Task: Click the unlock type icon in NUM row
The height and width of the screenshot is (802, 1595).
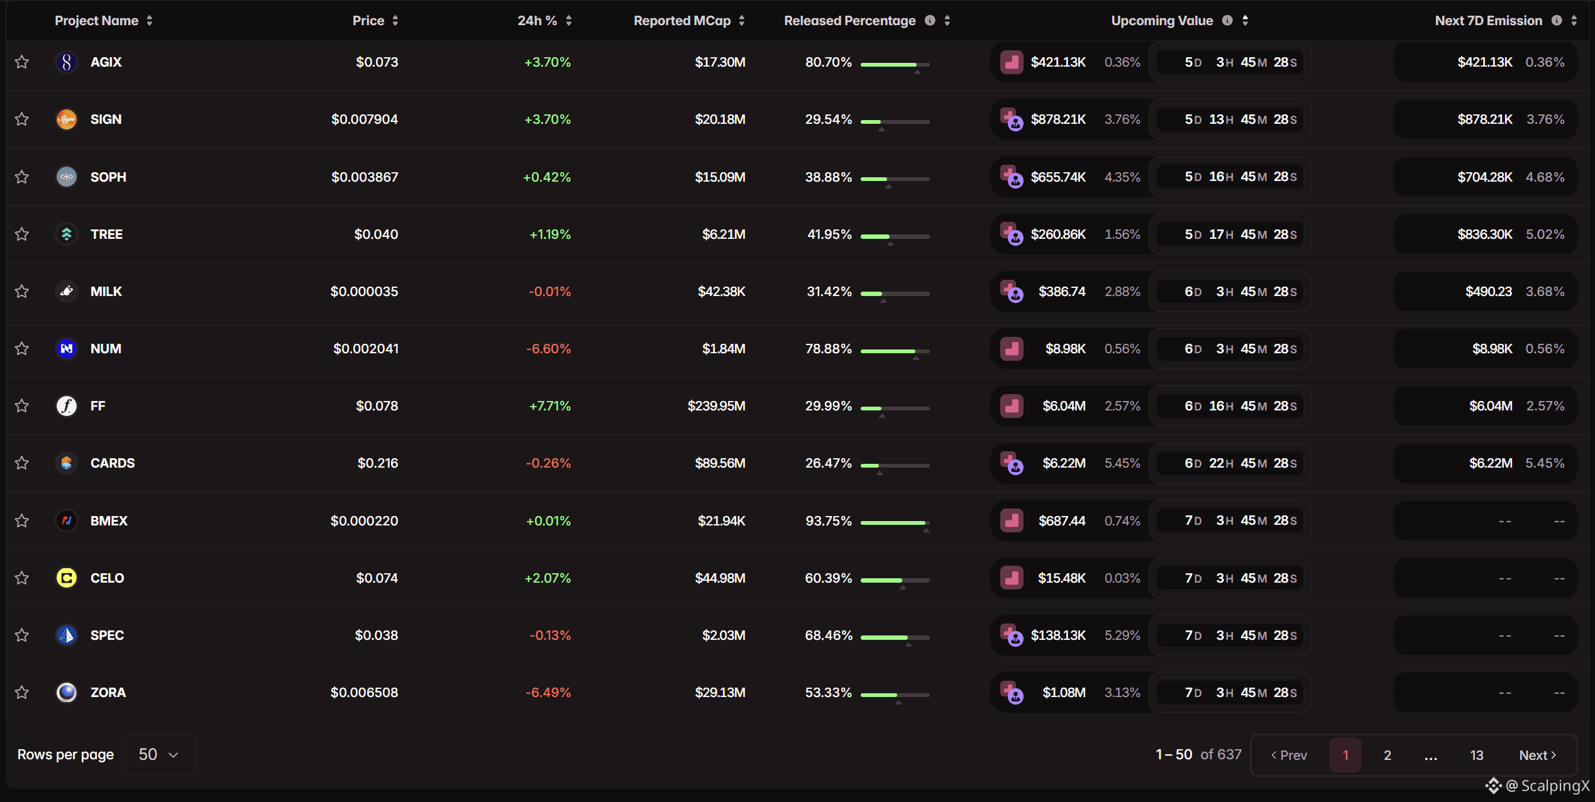Action: coord(1012,349)
